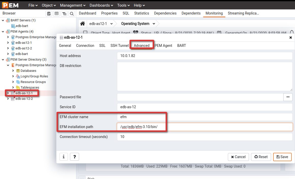Click the filtered rows icon in Browser
The height and width of the screenshot is (179, 295).
pyautogui.click(x=64, y=13)
